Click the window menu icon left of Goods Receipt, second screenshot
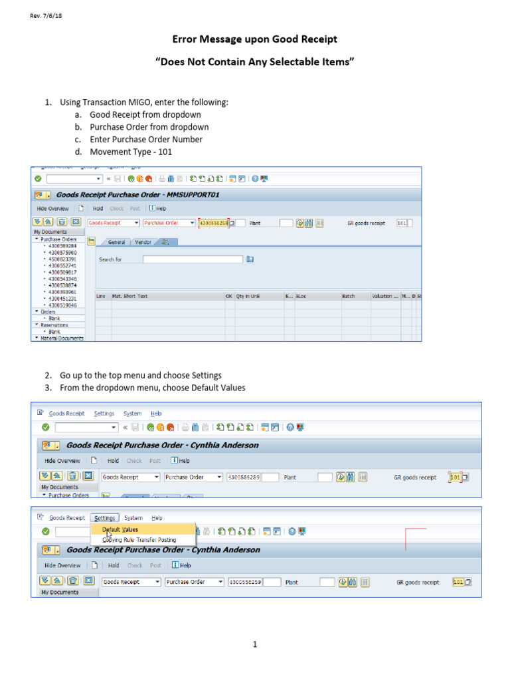 41,412
